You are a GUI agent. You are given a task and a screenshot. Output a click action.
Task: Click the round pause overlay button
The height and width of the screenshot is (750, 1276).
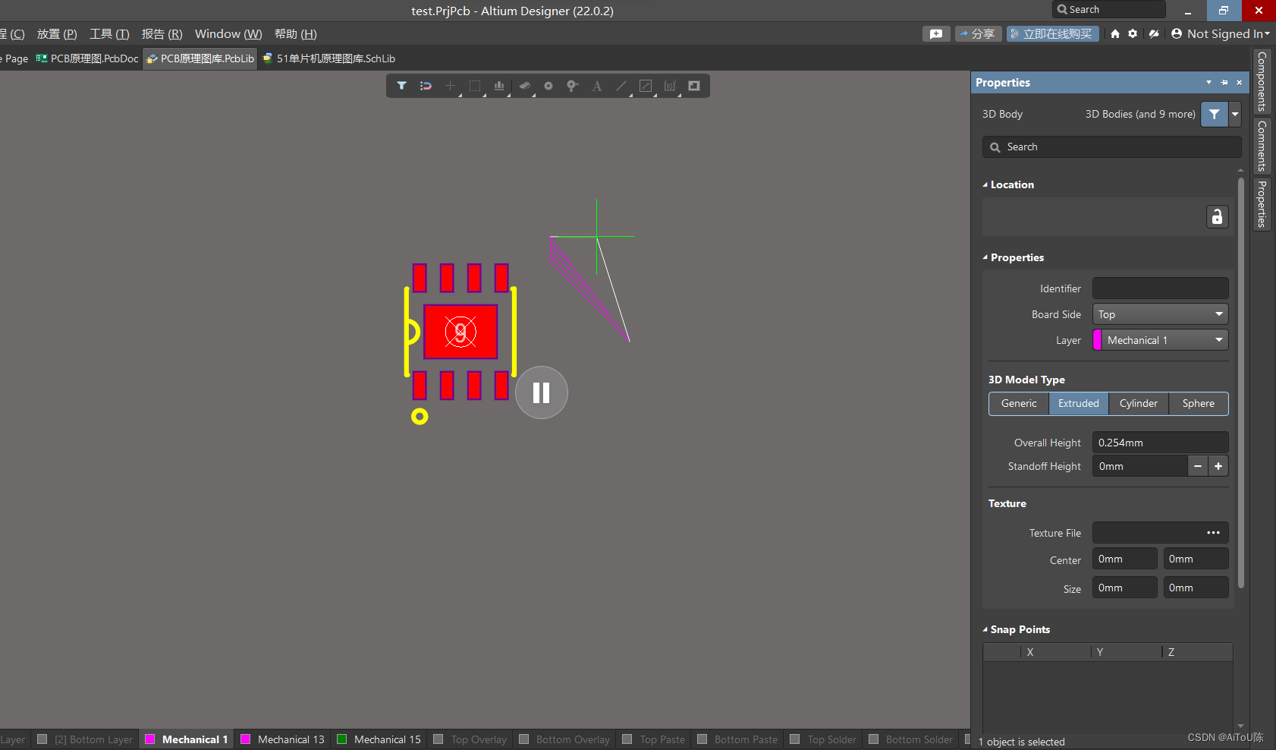tap(542, 392)
